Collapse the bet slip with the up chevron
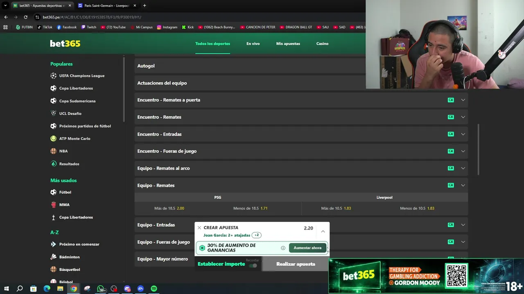The width and height of the screenshot is (524, 294). pyautogui.click(x=323, y=232)
